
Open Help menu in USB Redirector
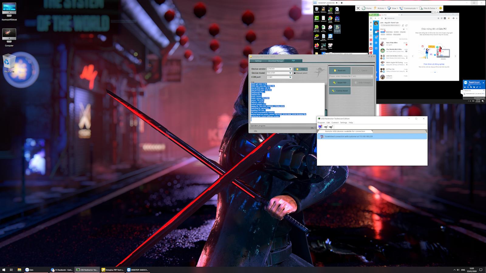351,123
